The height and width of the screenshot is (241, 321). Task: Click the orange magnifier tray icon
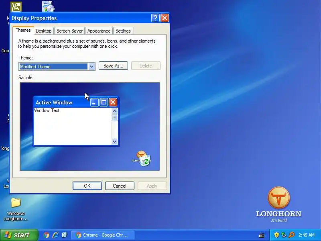coord(291,235)
